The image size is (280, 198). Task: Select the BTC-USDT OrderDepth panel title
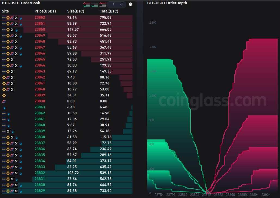tap(167, 3)
